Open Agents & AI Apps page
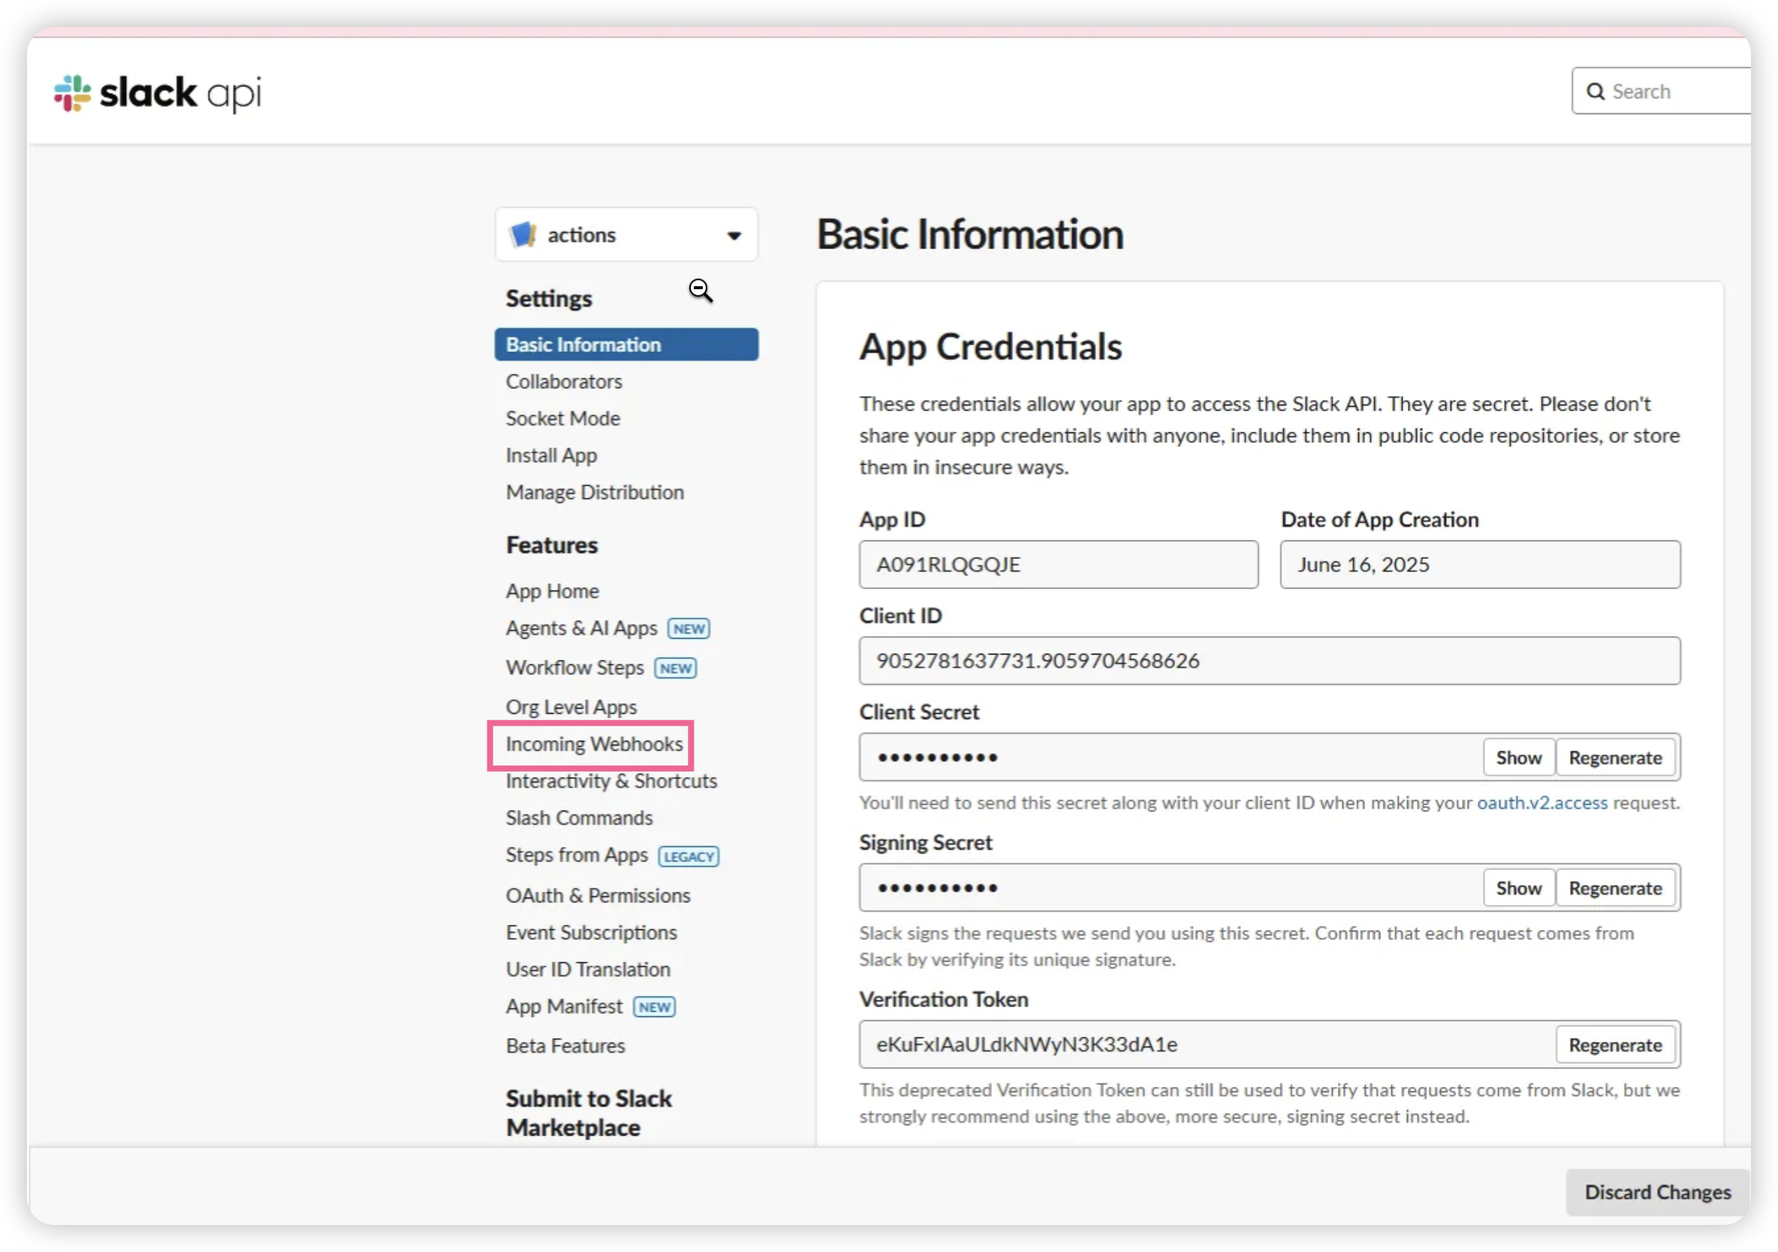1778x1252 pixels. click(582, 628)
